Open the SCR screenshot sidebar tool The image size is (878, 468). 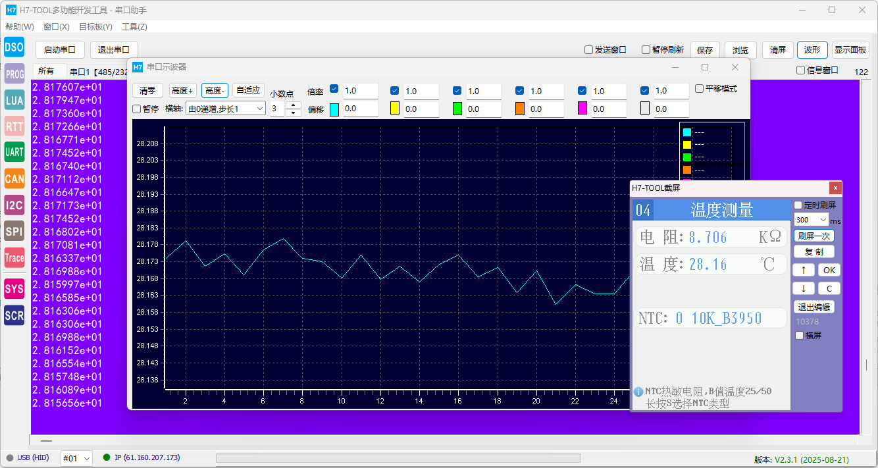(x=14, y=315)
